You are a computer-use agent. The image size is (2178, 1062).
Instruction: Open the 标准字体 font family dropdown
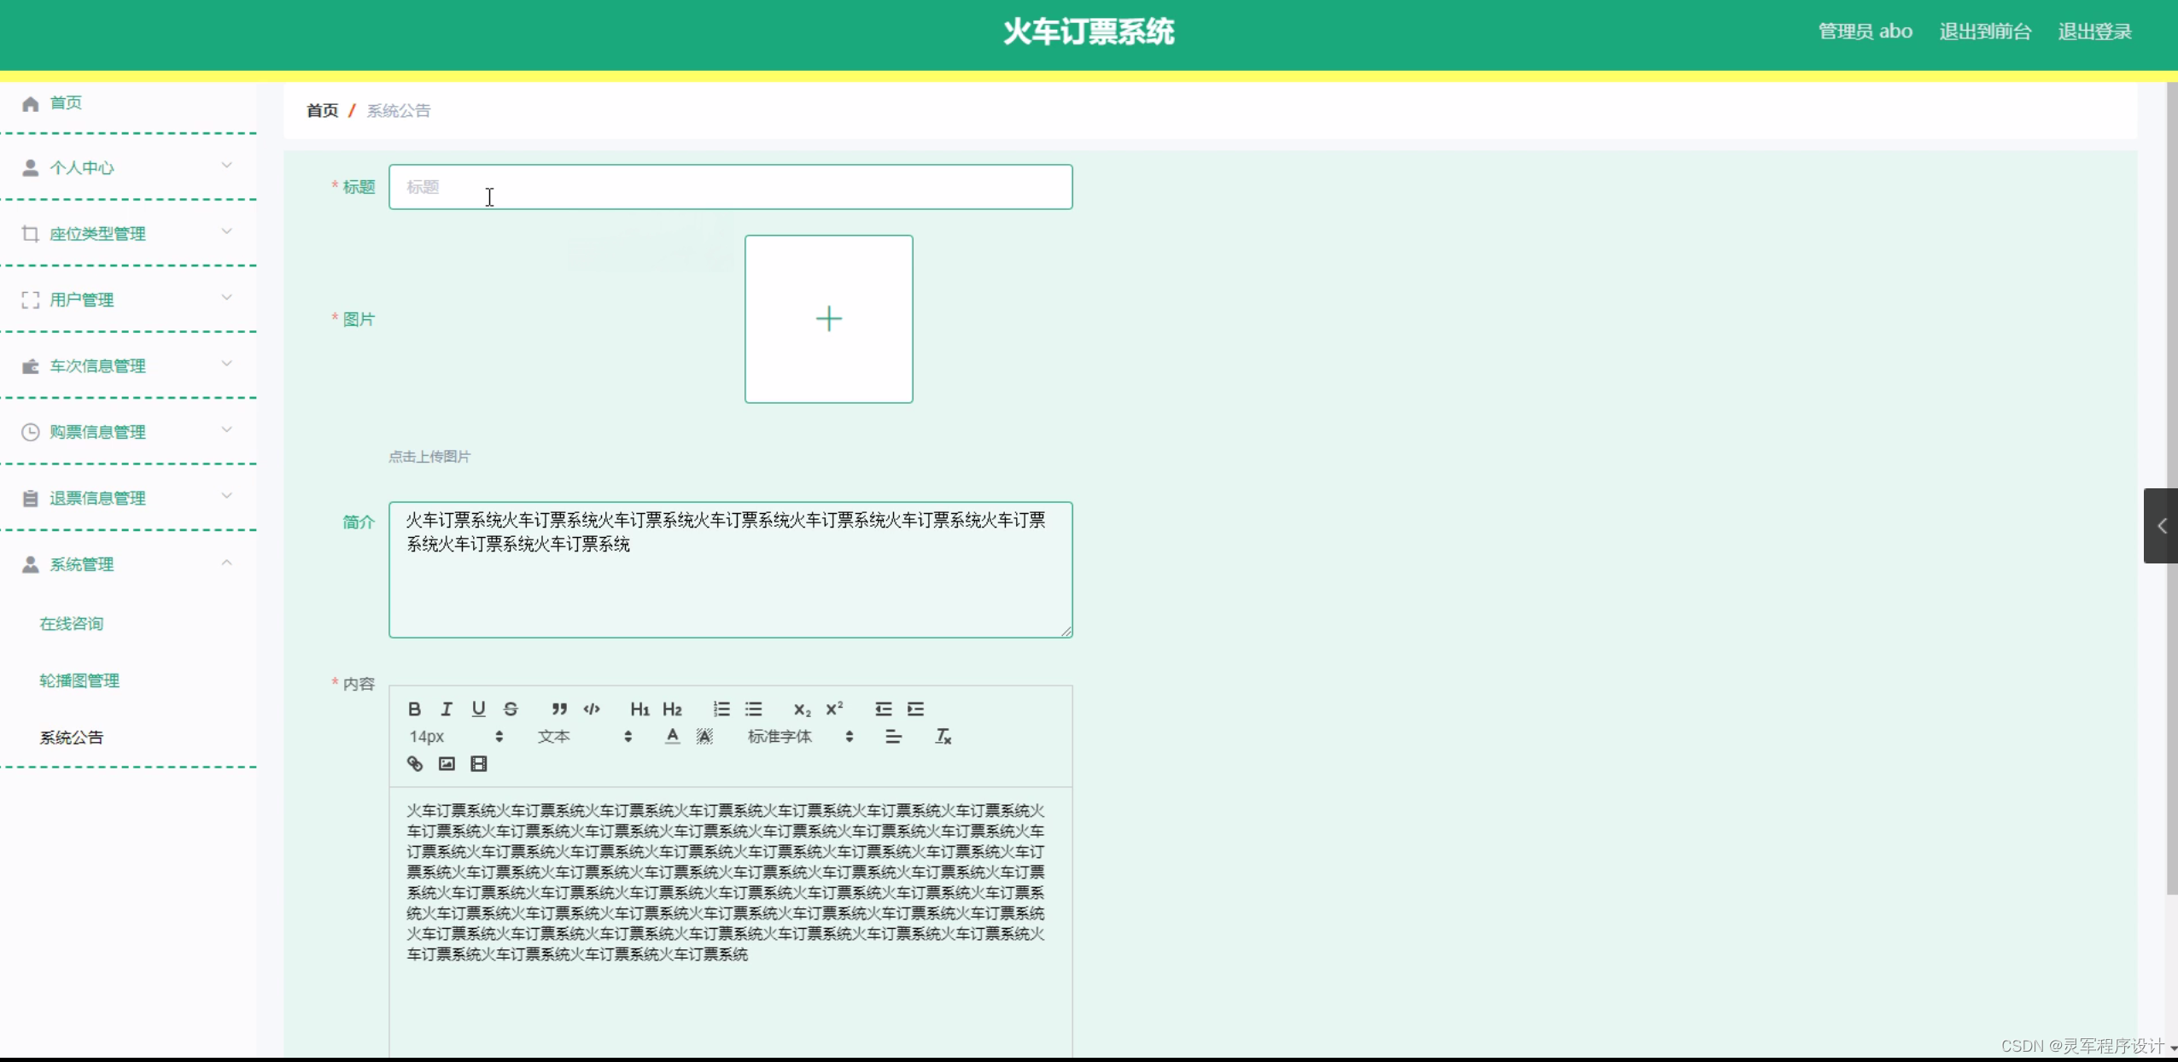pyautogui.click(x=800, y=736)
